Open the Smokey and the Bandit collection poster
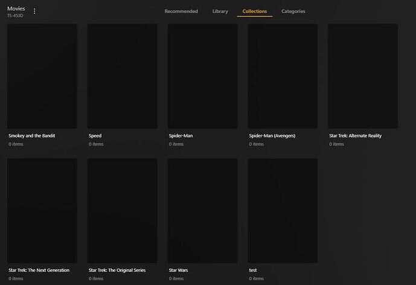 [x=42, y=76]
